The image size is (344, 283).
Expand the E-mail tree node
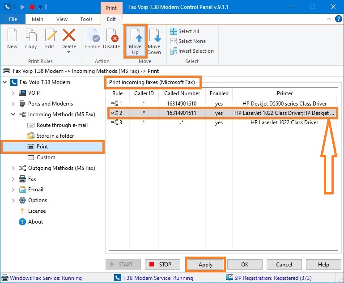point(13,190)
